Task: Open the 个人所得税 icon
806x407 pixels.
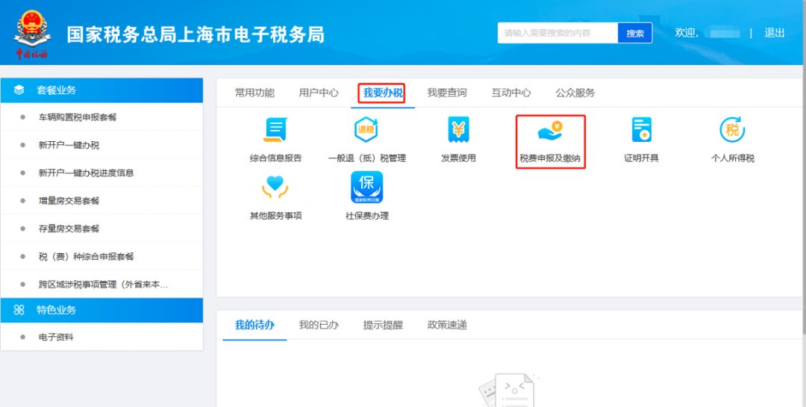Action: [x=732, y=131]
